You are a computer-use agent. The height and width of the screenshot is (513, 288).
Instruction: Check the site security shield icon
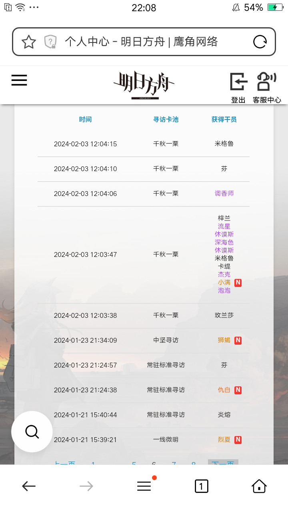click(x=50, y=42)
